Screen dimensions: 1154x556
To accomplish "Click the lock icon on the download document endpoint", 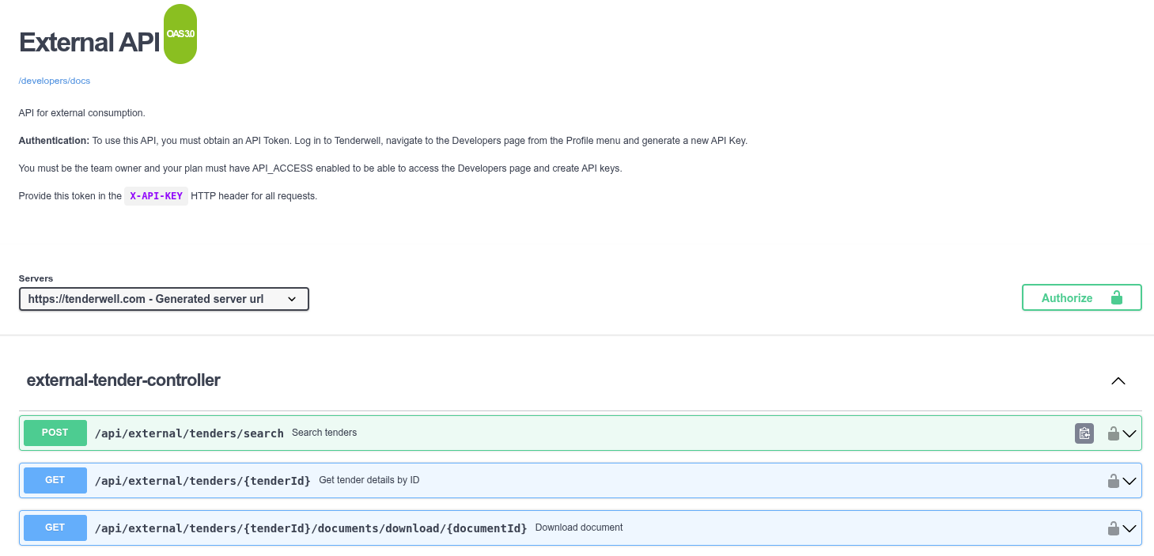I will tap(1113, 528).
